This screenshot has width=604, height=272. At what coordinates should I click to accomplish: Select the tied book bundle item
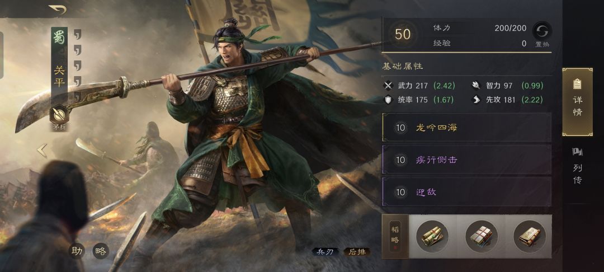481,236
